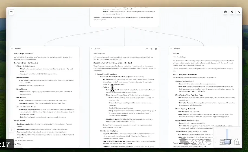
Task: Delete the 'i dont have a car' node
Action: click(156, 49)
